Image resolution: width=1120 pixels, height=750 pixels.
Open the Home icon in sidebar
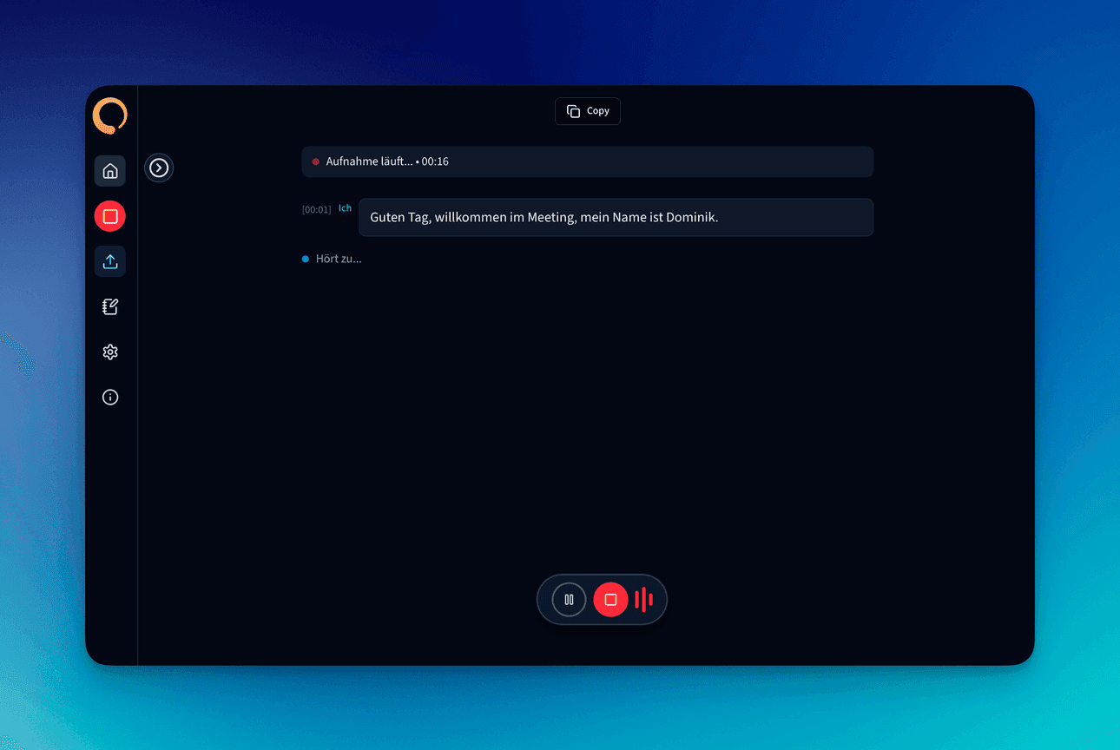pos(110,171)
